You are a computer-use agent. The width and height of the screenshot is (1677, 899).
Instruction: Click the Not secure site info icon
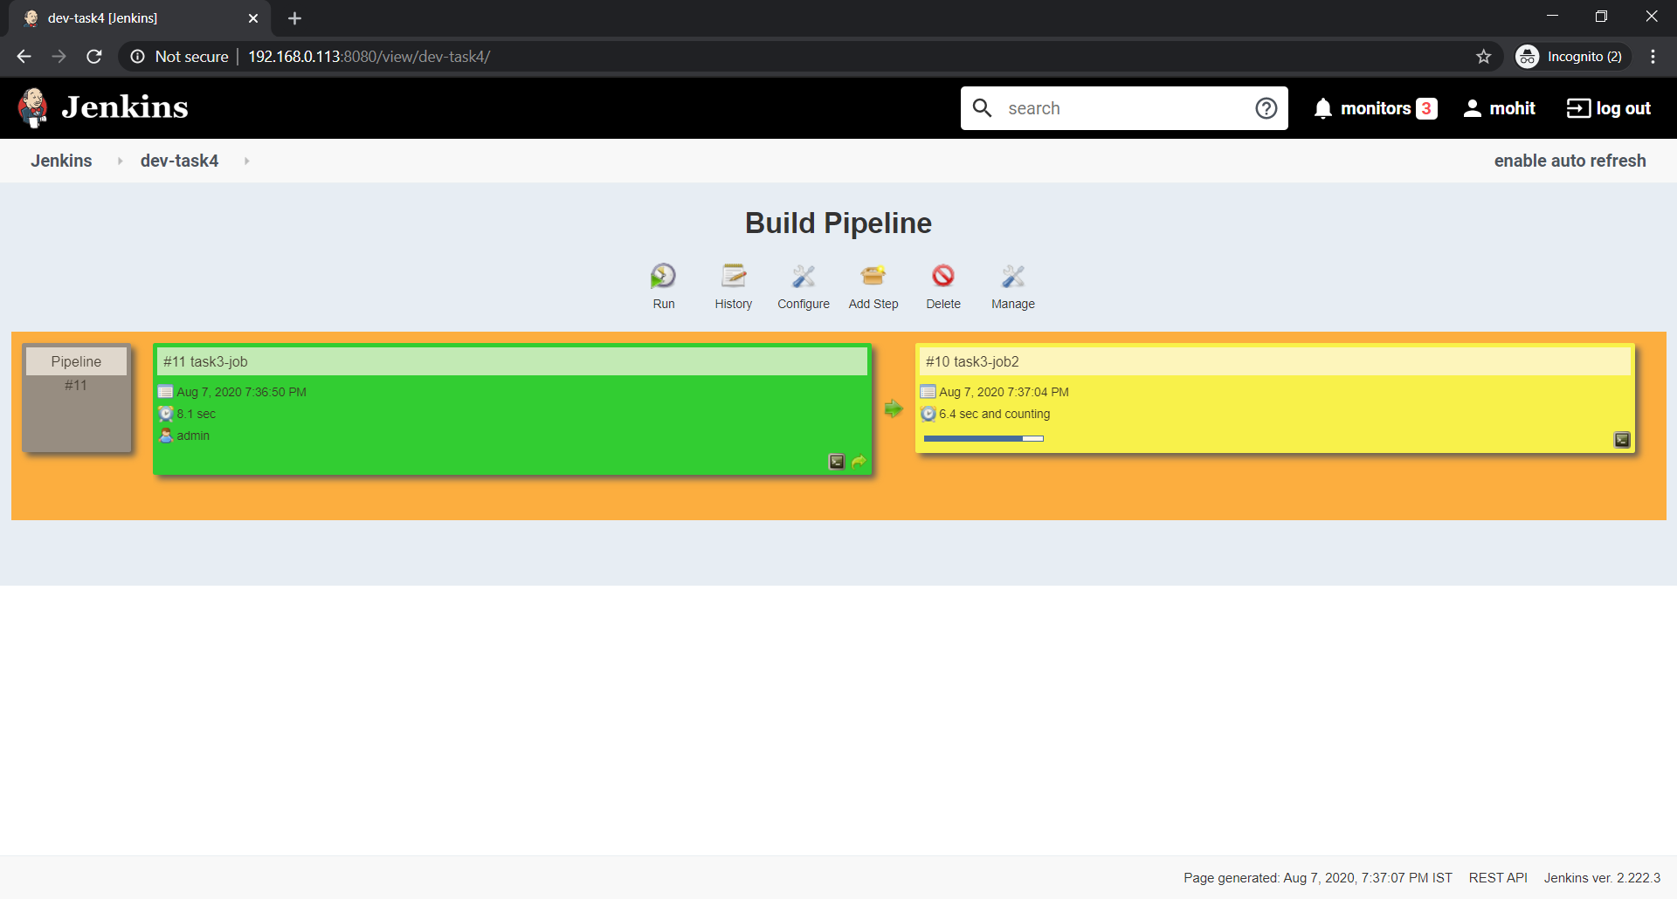[137, 57]
